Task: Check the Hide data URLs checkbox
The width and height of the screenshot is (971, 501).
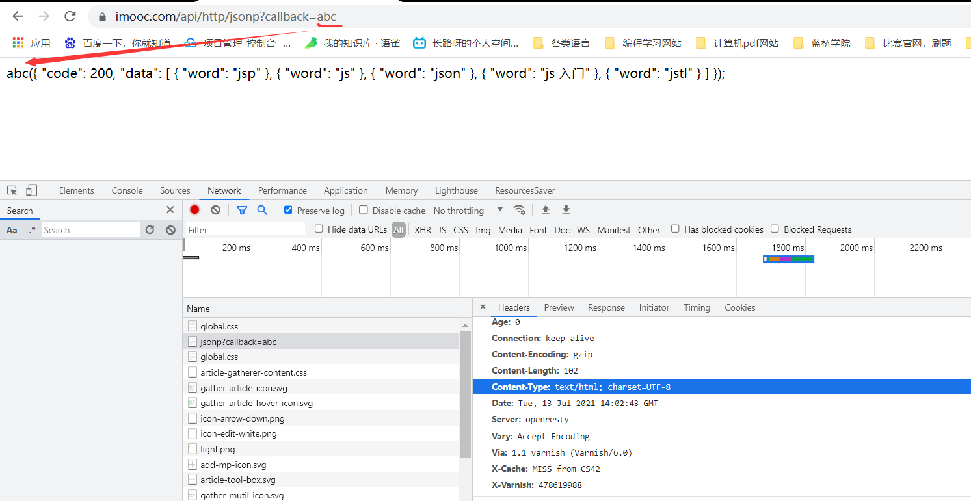Action: pyautogui.click(x=319, y=229)
